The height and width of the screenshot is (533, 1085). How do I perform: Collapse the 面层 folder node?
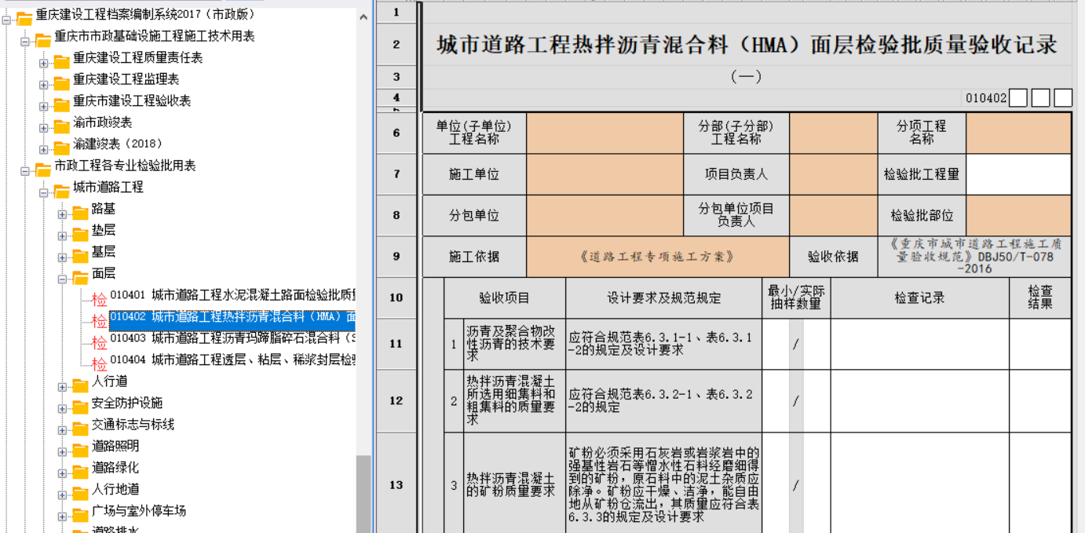coord(62,279)
